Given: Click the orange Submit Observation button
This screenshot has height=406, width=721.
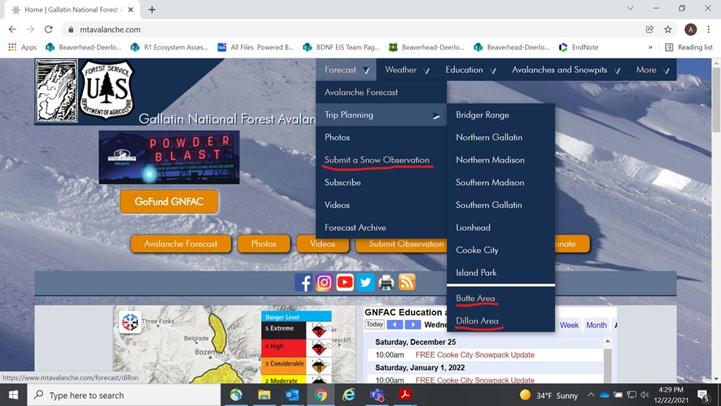Looking at the screenshot, I should [401, 243].
